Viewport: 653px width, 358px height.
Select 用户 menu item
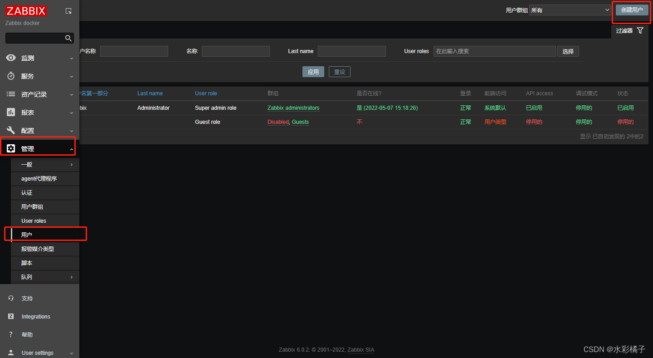[x=45, y=235]
